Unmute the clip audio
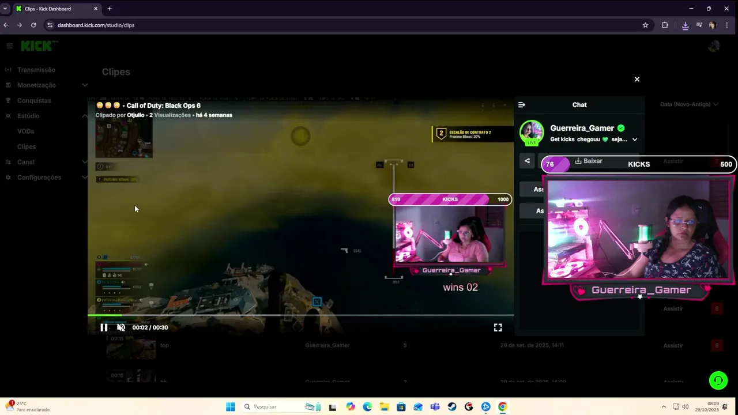This screenshot has width=738, height=415. coord(121,327)
